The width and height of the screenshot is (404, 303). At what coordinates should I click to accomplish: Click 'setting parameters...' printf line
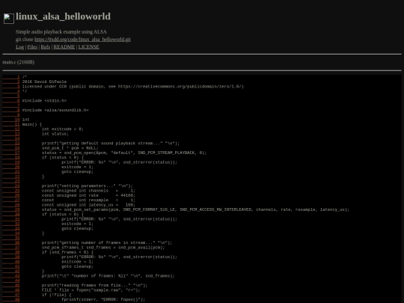click(88, 186)
